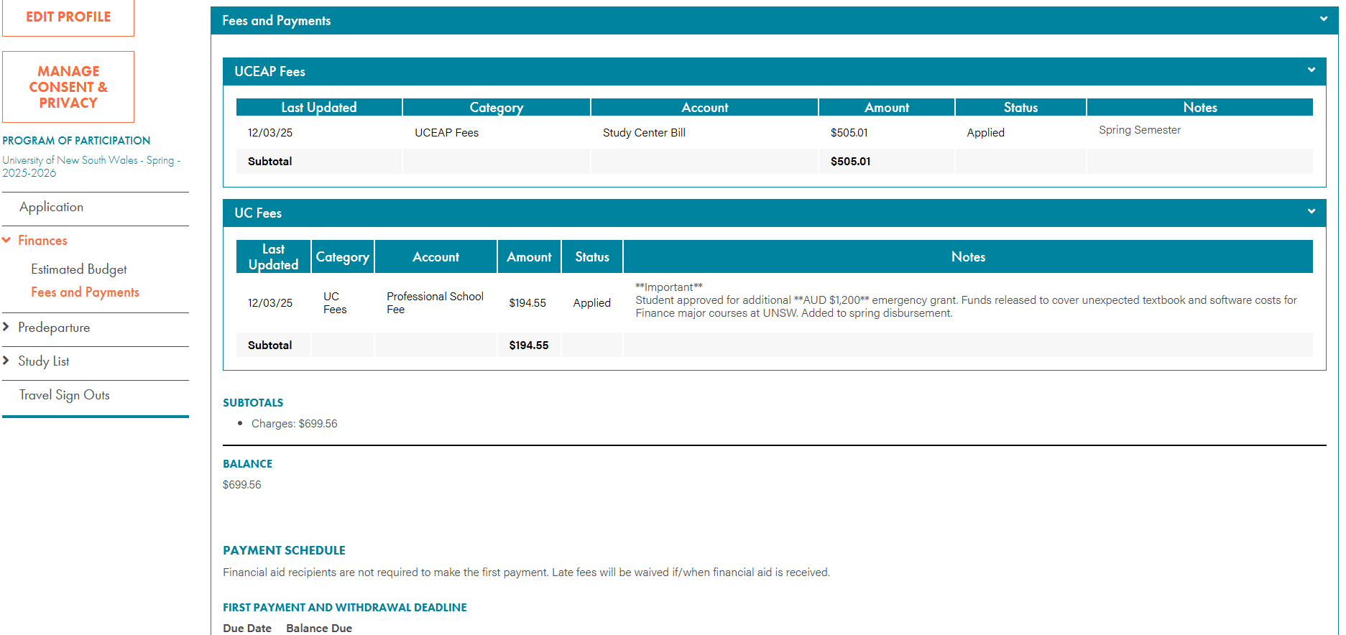Open University of New South Wales program link
This screenshot has height=635, width=1346.
click(x=91, y=166)
